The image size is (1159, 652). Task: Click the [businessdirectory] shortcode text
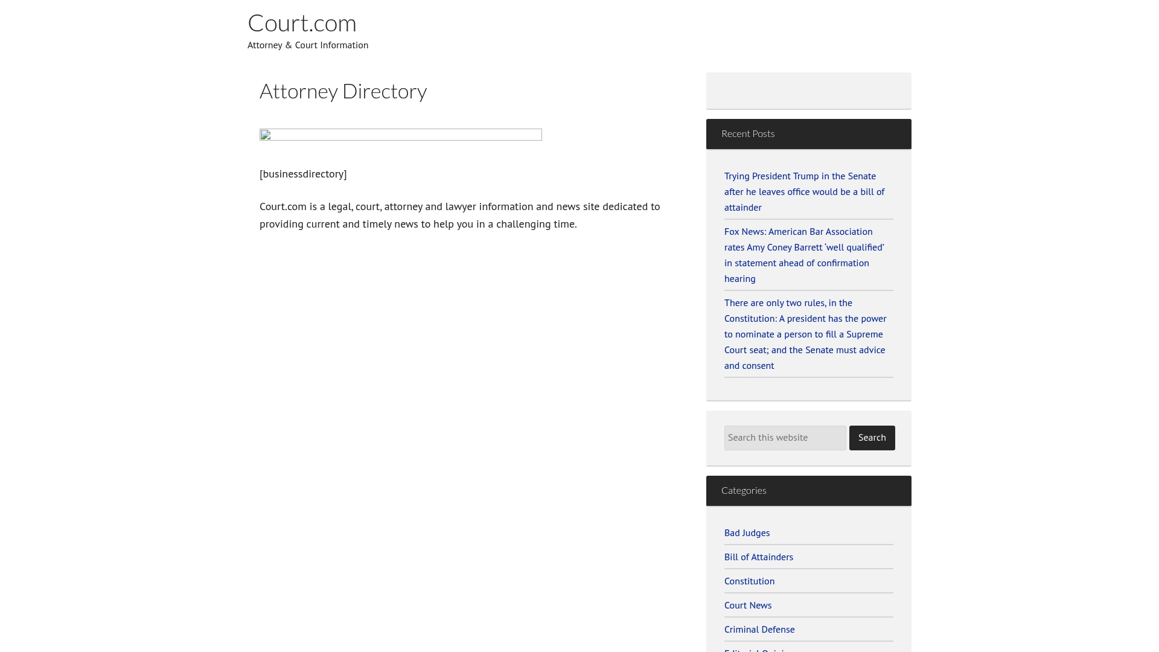[303, 174]
